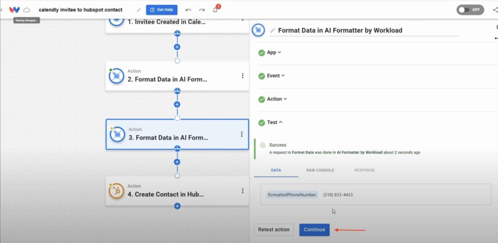Click the green check next to Event
This screenshot has width=498, height=243.
click(x=262, y=76)
